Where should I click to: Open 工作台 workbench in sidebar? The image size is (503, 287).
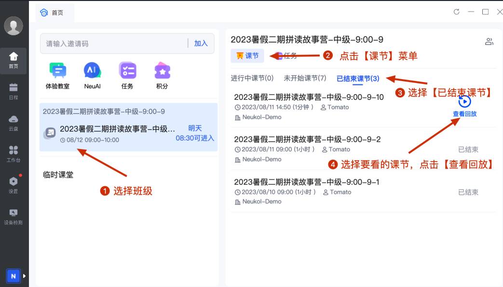[14, 154]
